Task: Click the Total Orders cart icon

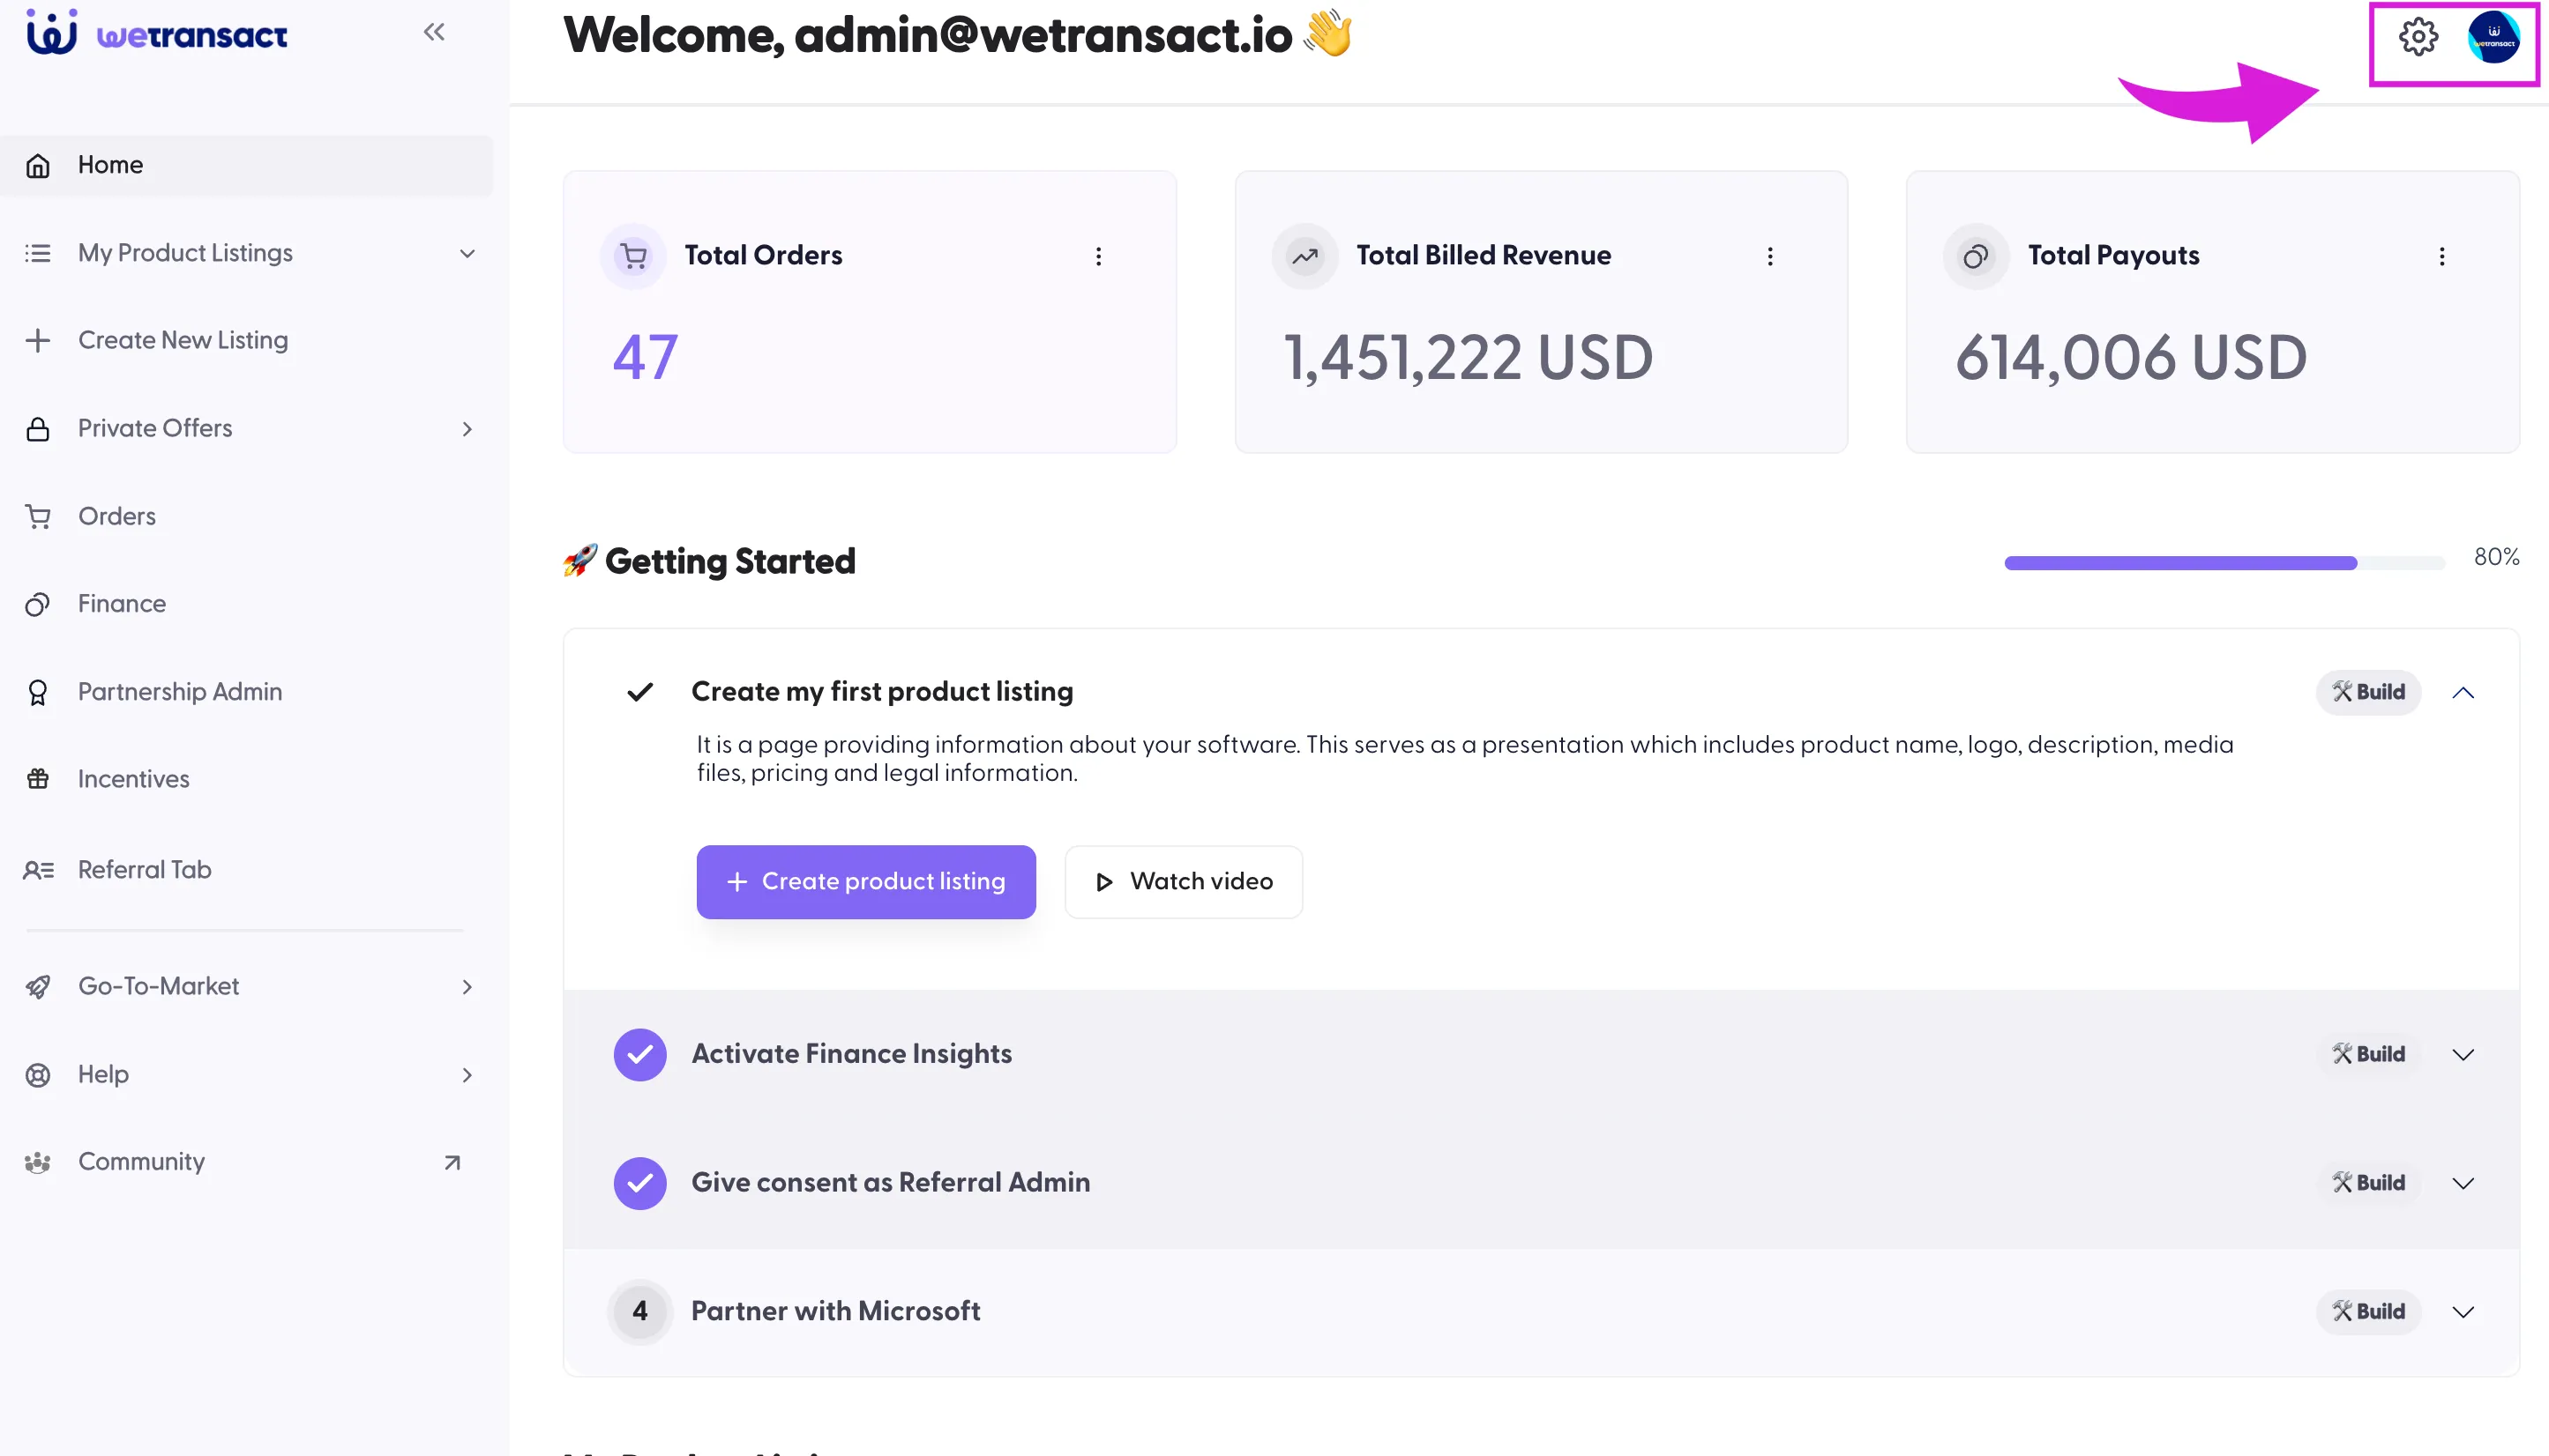Action: pos(633,256)
